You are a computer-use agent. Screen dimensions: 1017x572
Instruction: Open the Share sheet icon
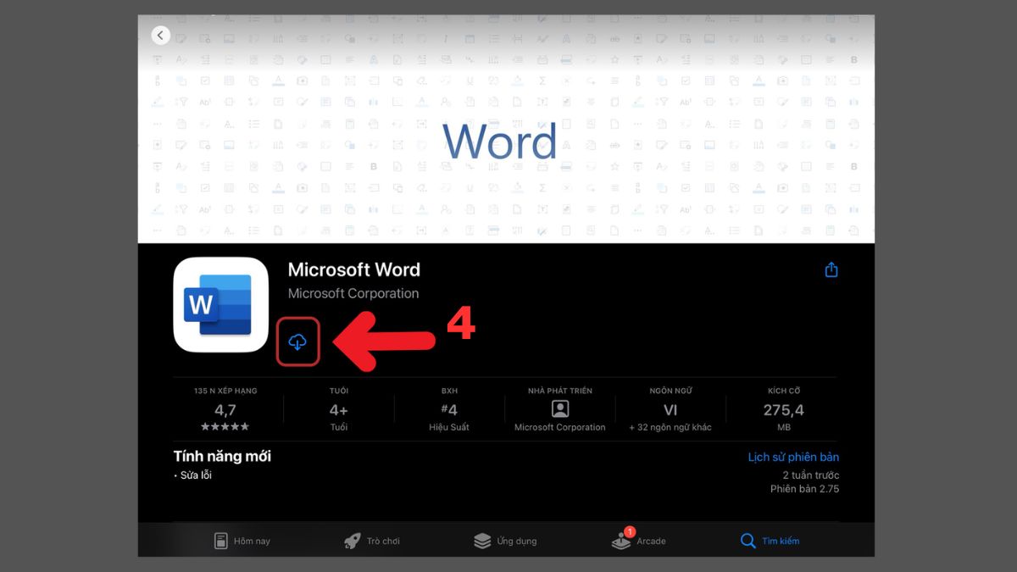pyautogui.click(x=831, y=269)
